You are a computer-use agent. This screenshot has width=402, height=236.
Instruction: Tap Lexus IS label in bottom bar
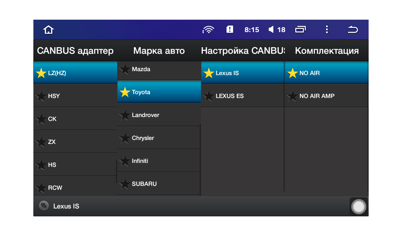66,206
